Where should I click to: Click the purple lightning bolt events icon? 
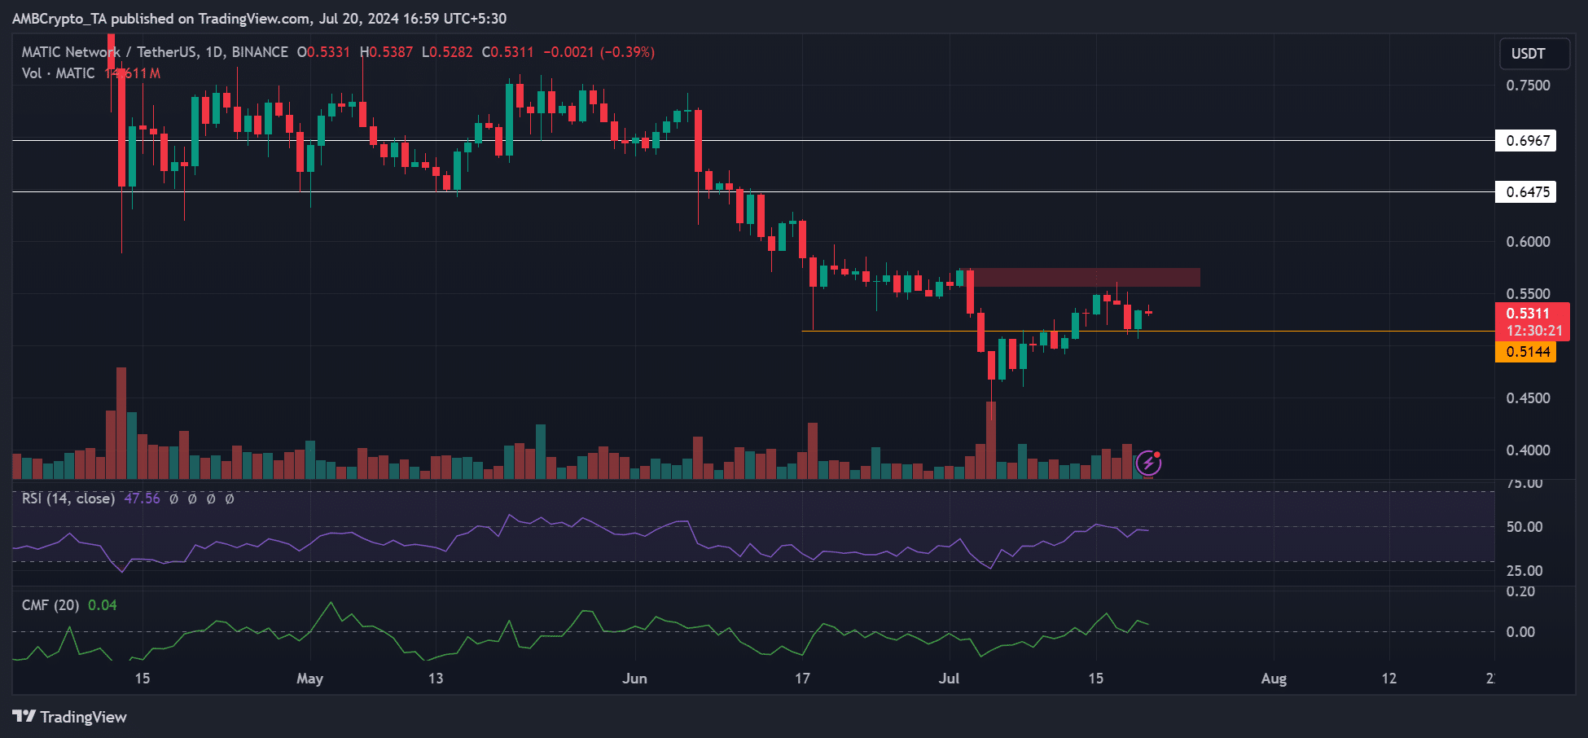point(1148,463)
